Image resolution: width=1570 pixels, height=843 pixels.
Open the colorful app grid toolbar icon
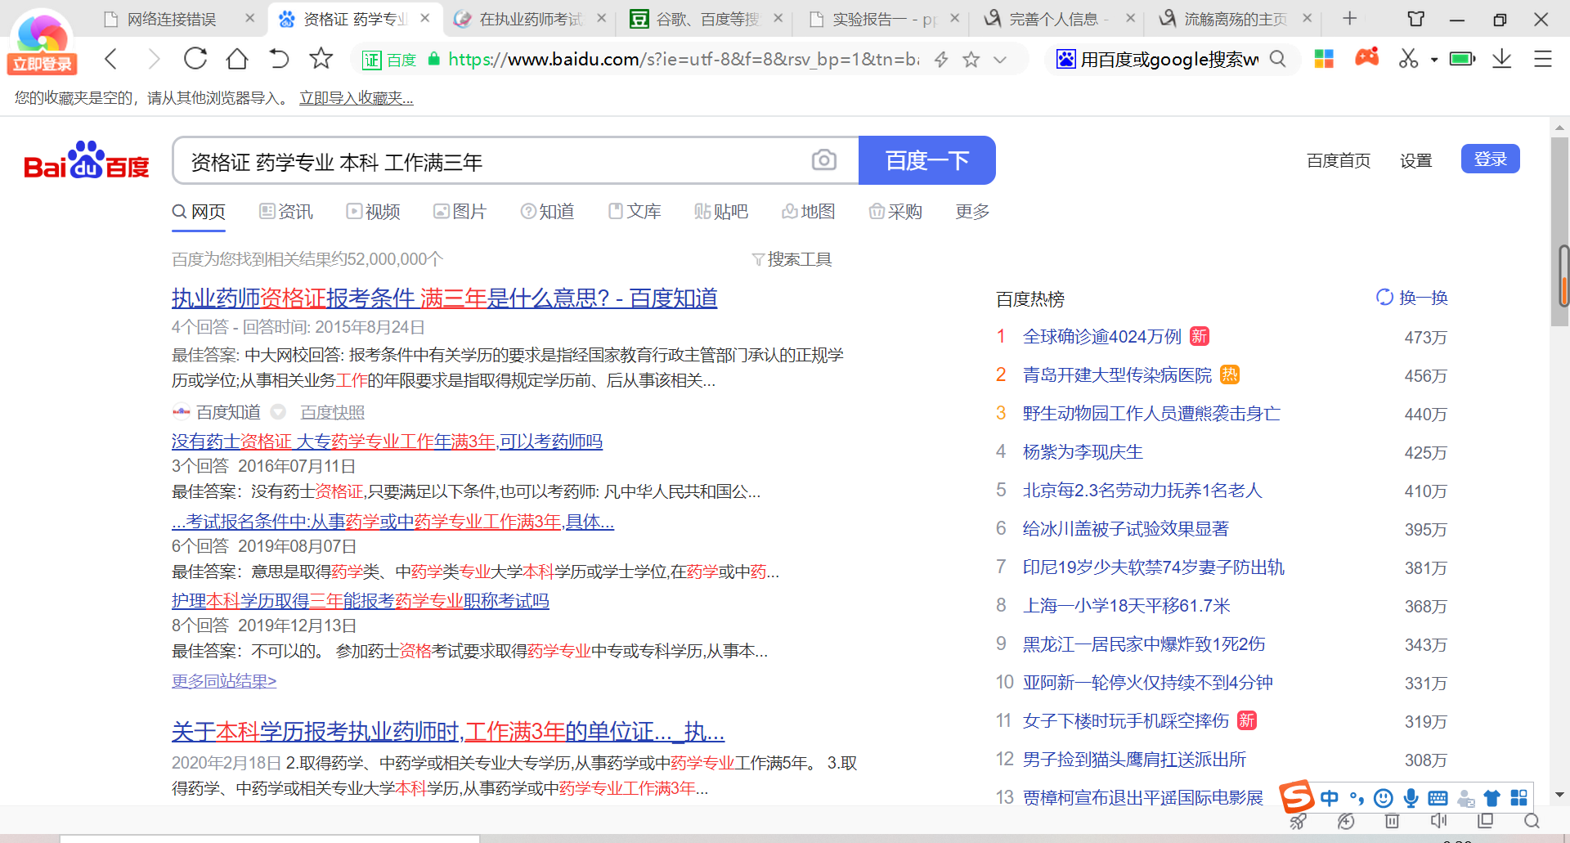[1324, 59]
